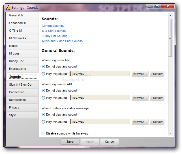The width and height of the screenshot is (182, 154).
Task: Select 'Do not play any sound' for sign out
Action: click(x=43, y=90)
